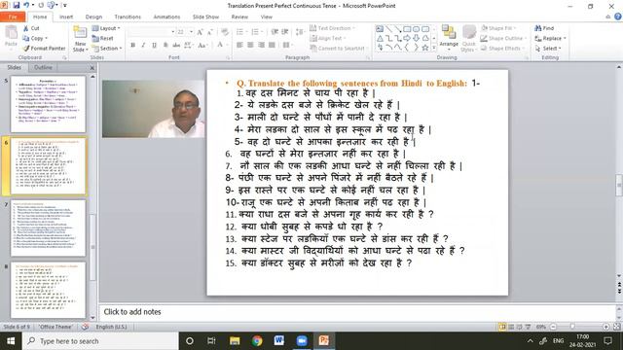Toggle strikethrough formatting
The image size is (623, 350).
point(176,46)
